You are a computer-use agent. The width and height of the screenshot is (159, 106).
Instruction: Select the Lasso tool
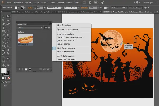pyautogui.click(x=8, y=20)
